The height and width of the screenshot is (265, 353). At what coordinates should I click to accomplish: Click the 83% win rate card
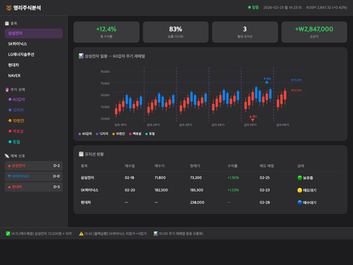pos(176,32)
